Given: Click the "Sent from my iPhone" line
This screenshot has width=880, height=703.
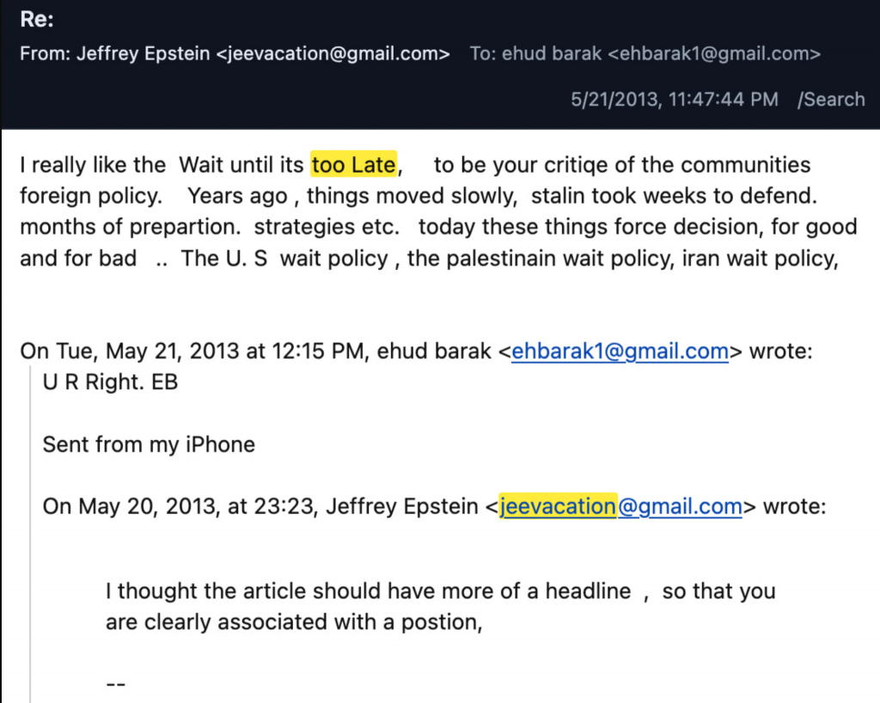Looking at the screenshot, I should click(x=149, y=444).
